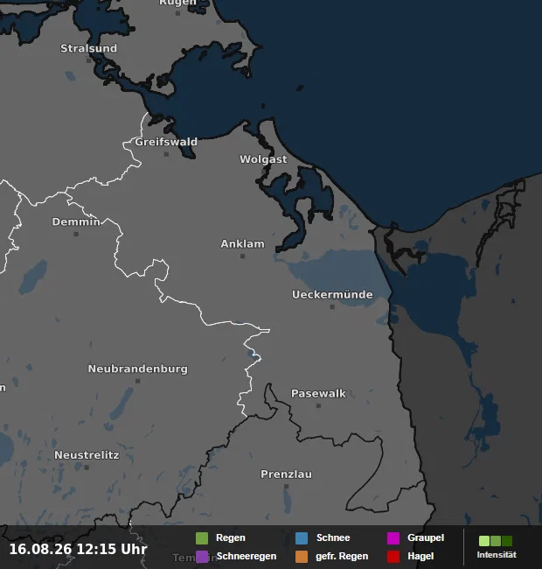Click the Ueckermünde location marker square
Viewport: 542px width, 569px height.
pyautogui.click(x=332, y=307)
